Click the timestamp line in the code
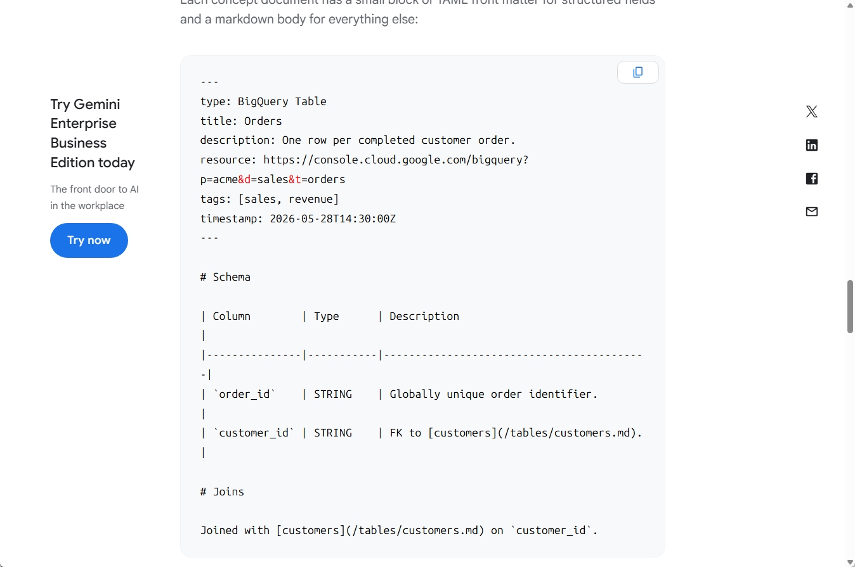855x567 pixels. click(x=298, y=219)
